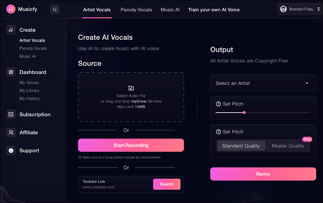Open the Affiliate person icon
This screenshot has height=203, width=323.
pyautogui.click(x=11, y=132)
